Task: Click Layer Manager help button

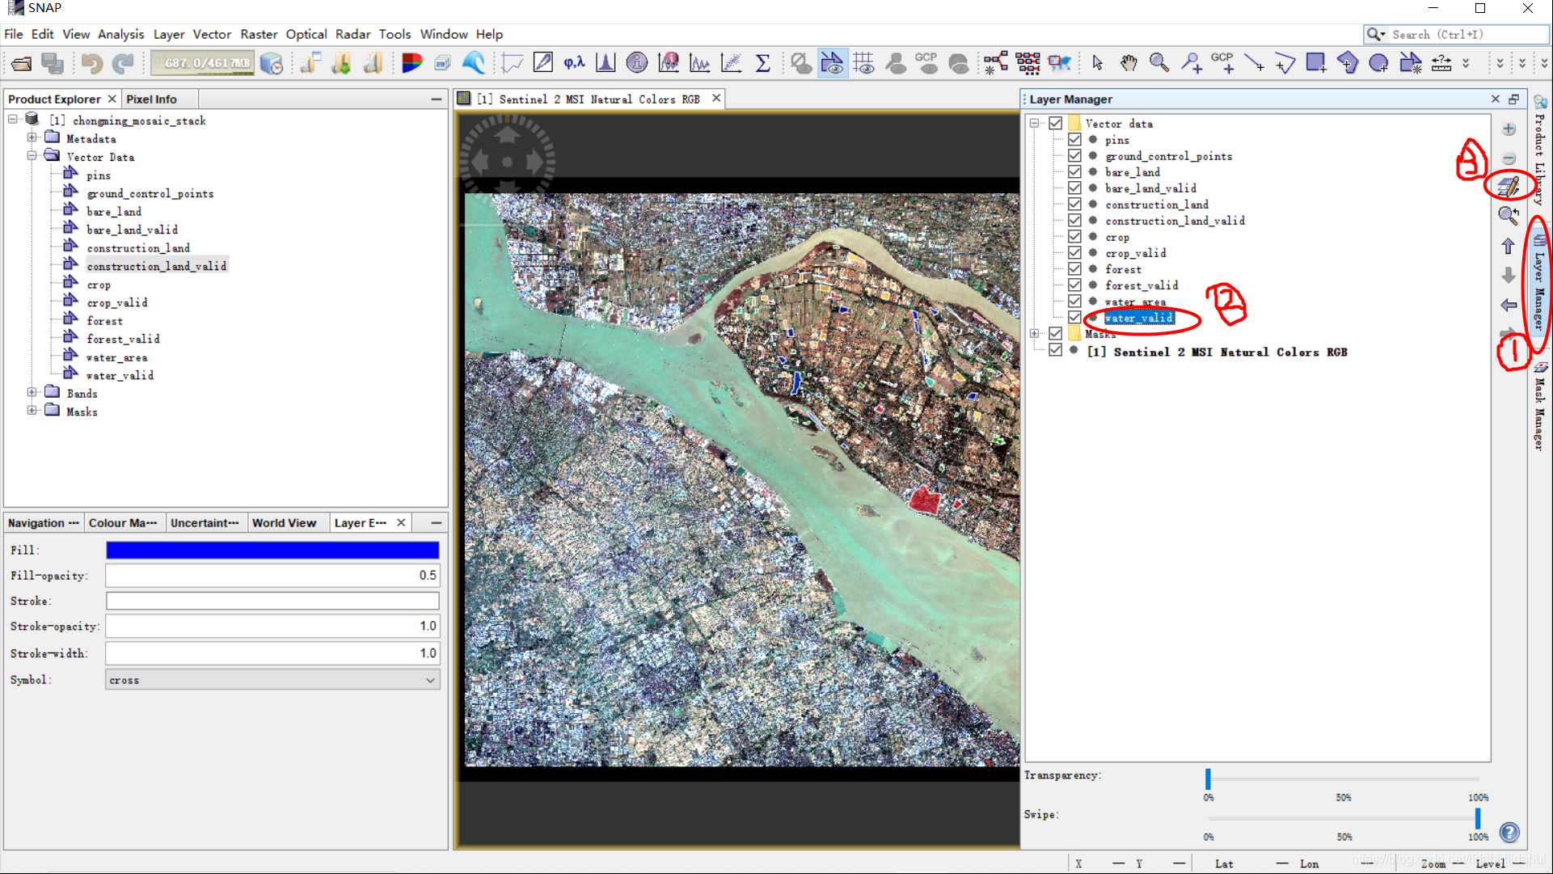Action: click(1509, 832)
